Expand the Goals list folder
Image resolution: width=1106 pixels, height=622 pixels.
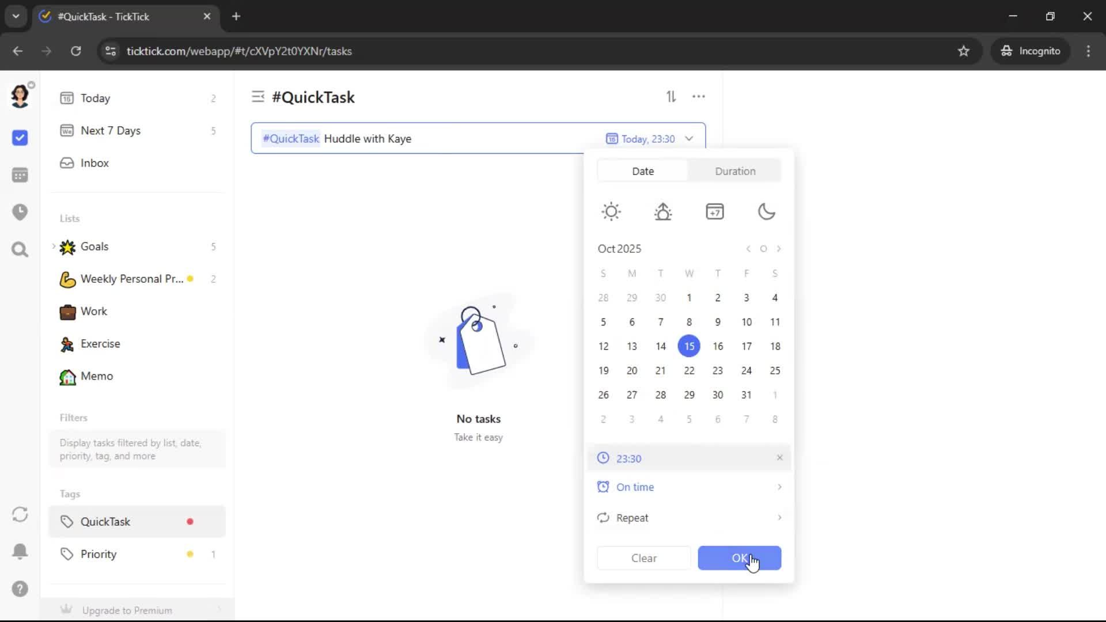click(54, 246)
